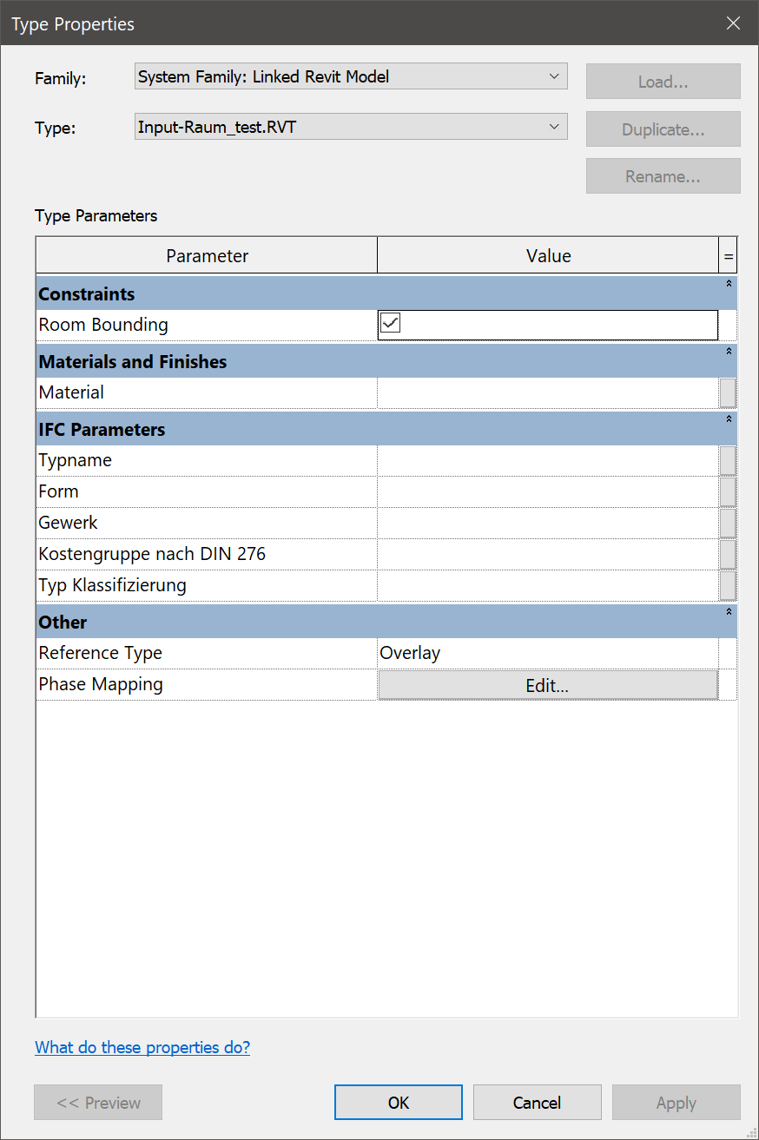This screenshot has height=1140, width=759.
Task: Click the browse button next to Gewerk
Action: [728, 523]
